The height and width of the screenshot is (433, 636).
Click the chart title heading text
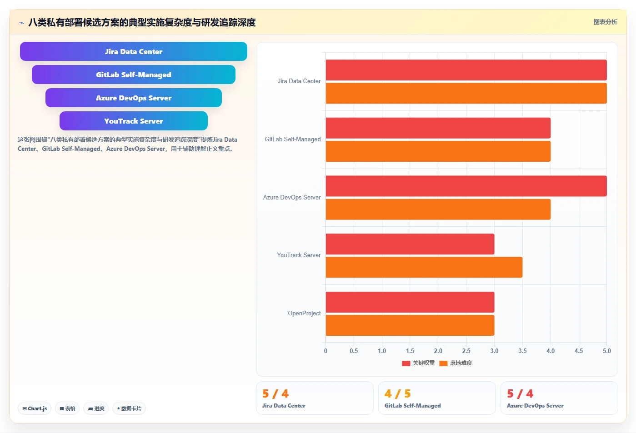click(x=142, y=22)
